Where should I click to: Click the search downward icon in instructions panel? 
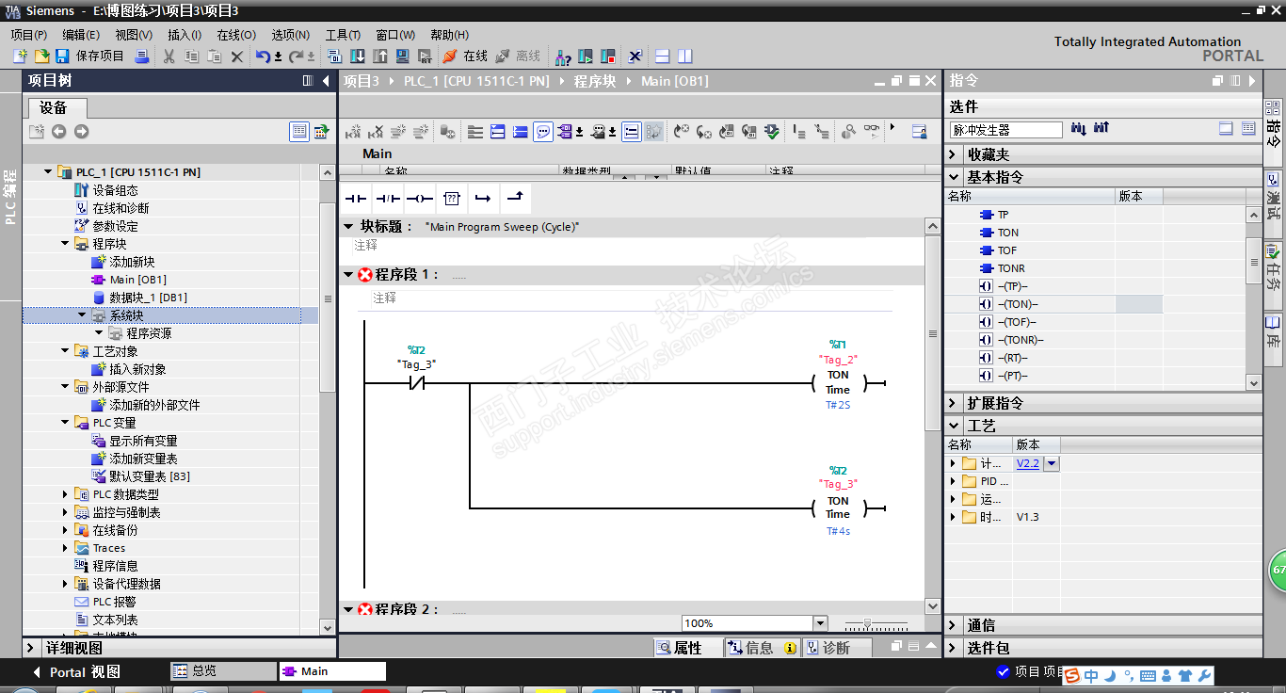pos(1079,129)
